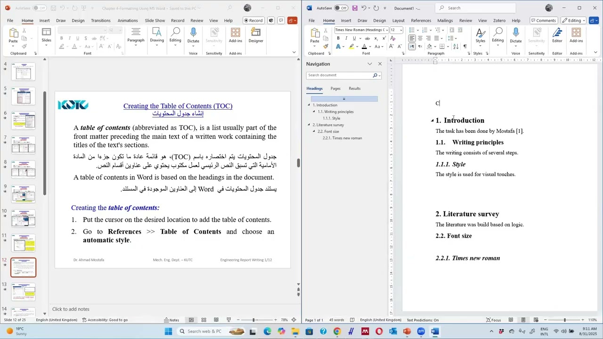
Task: Click Italic in Word's Font group
Action: [346, 38]
